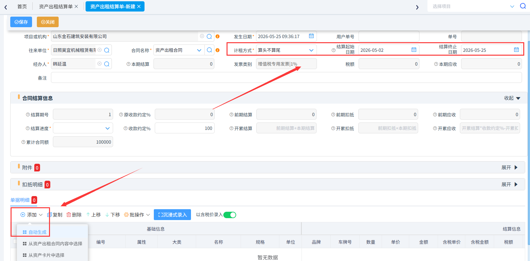Viewport: 530px width, 261px height.
Task: Open search for 项目或机构 field
Action: click(209, 36)
